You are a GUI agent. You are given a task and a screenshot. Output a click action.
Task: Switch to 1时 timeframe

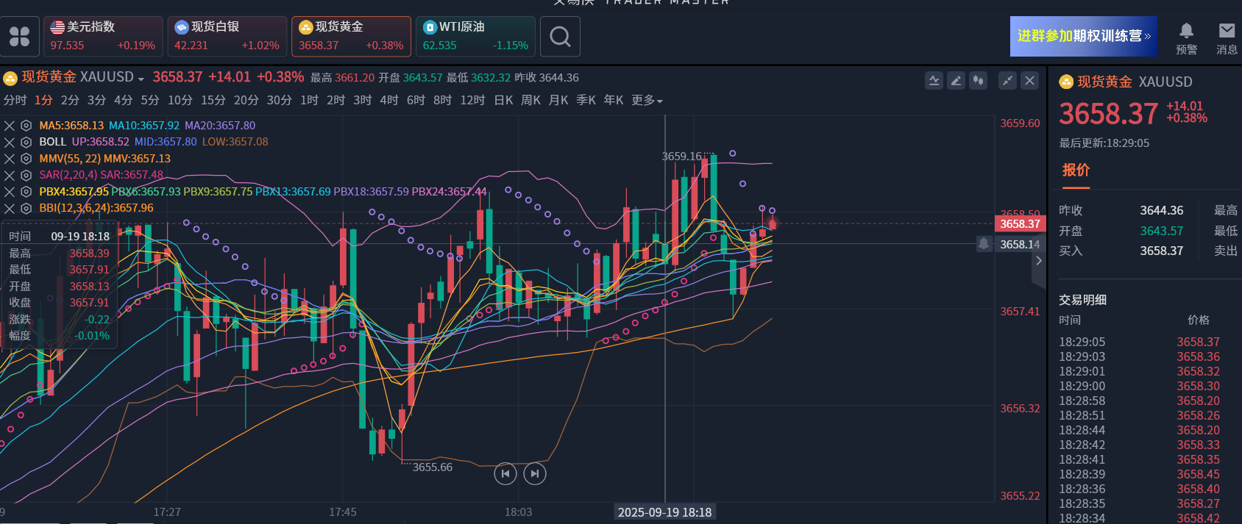(x=309, y=100)
